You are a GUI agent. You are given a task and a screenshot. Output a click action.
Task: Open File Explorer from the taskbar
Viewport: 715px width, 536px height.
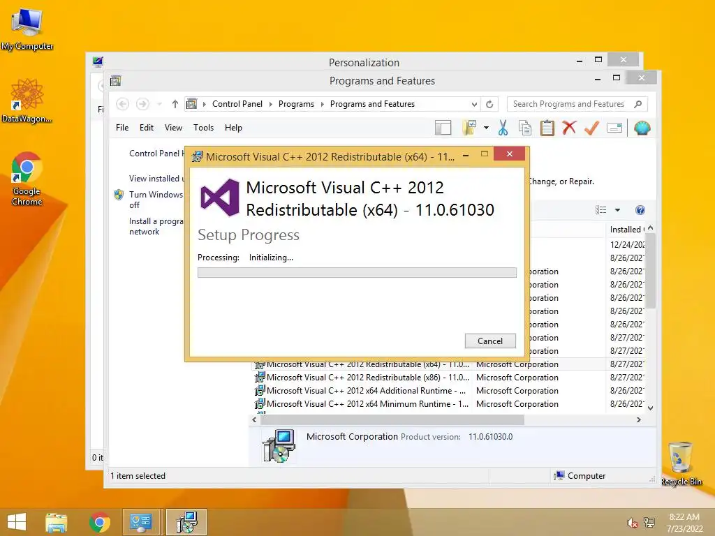click(x=56, y=522)
